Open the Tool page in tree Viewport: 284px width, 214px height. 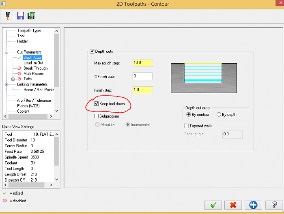pos(21,36)
